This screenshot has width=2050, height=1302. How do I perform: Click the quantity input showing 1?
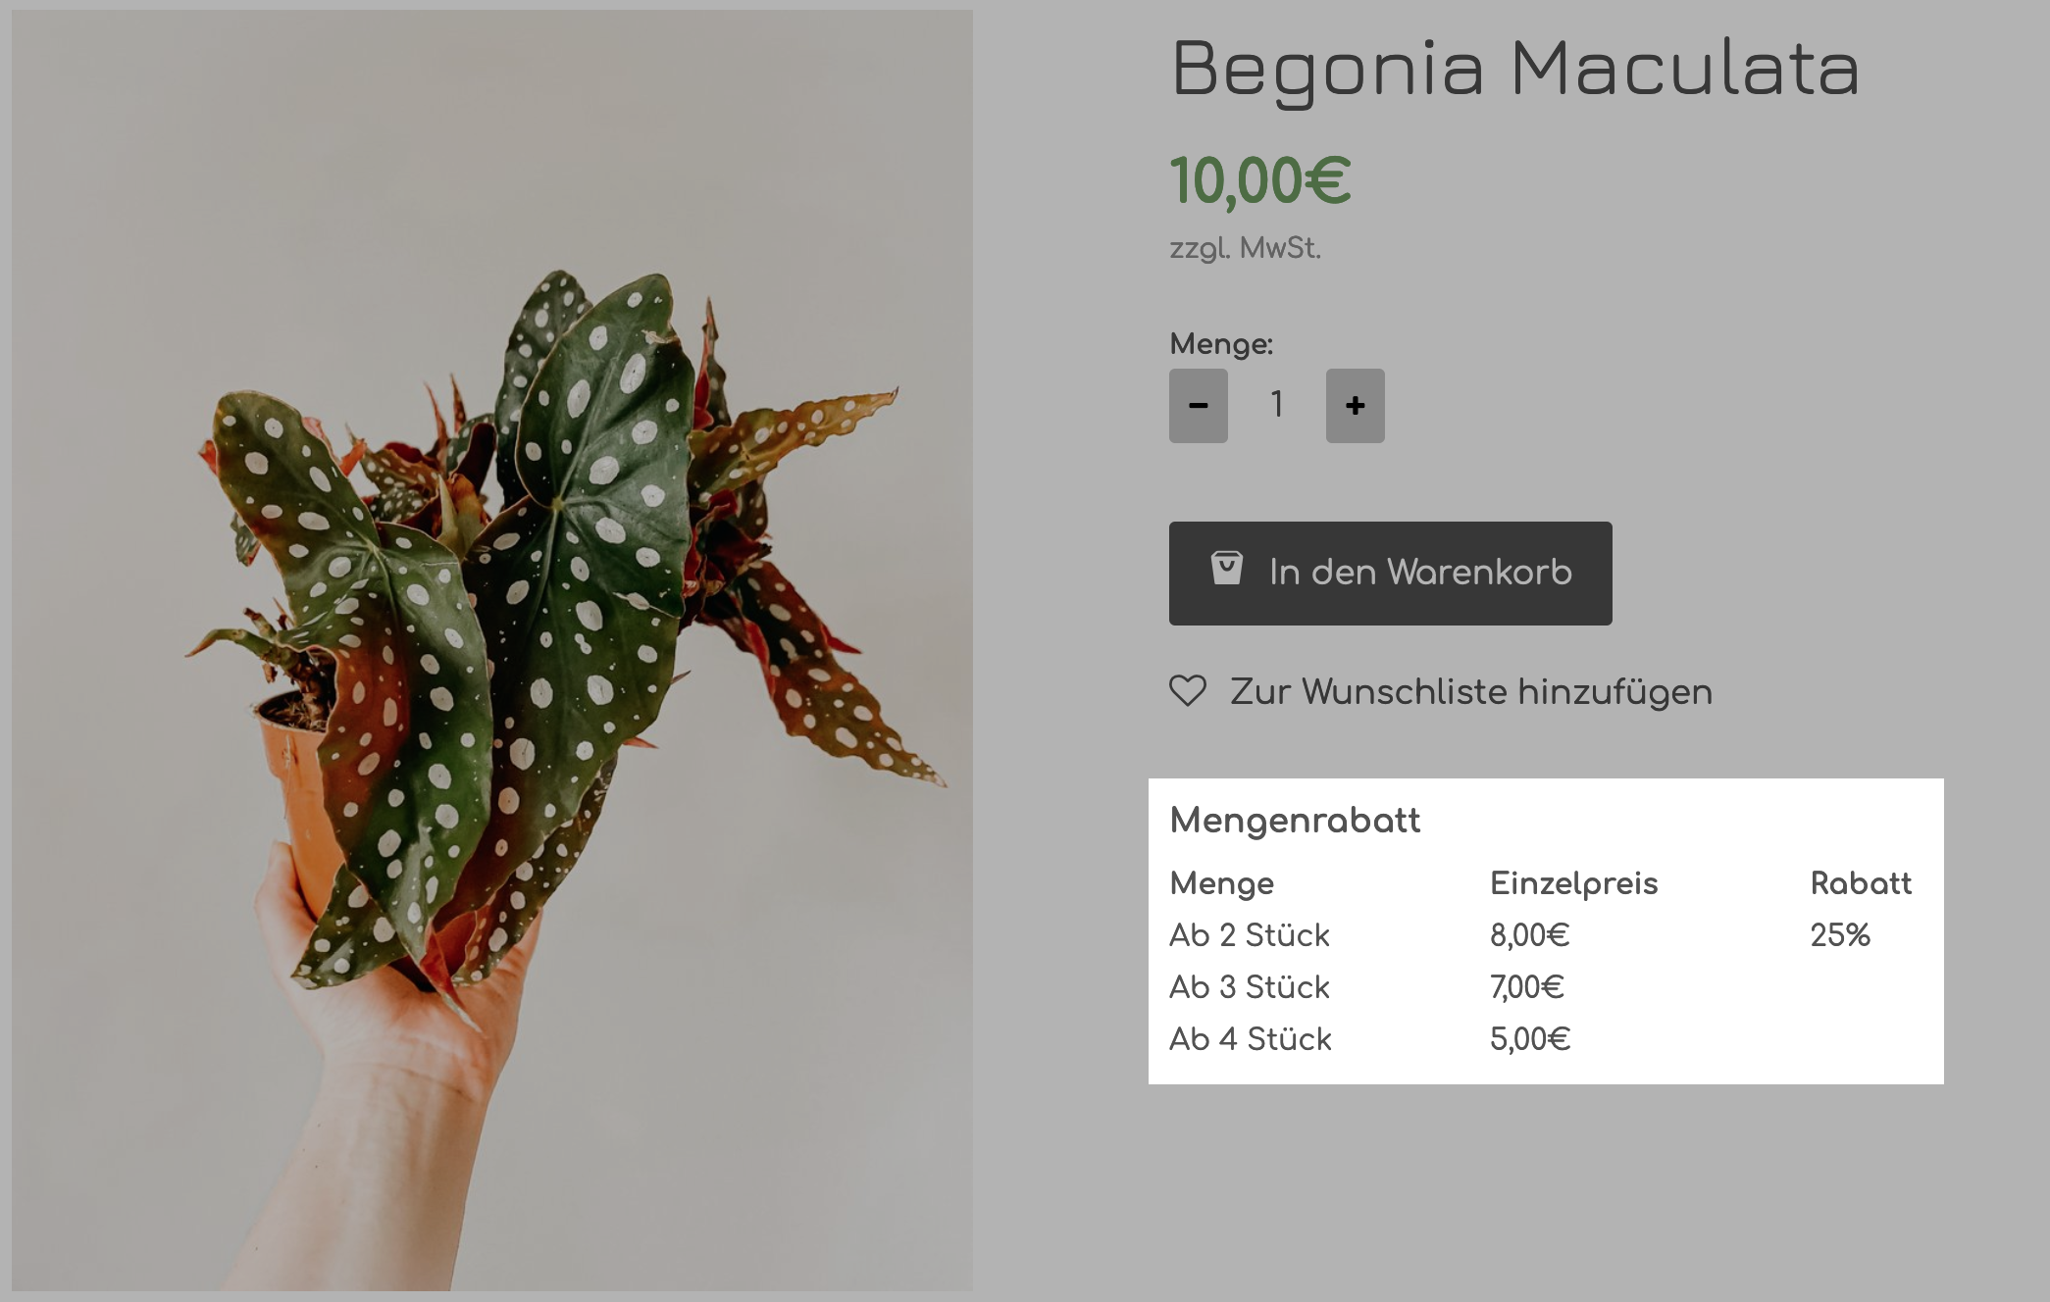1277,404
